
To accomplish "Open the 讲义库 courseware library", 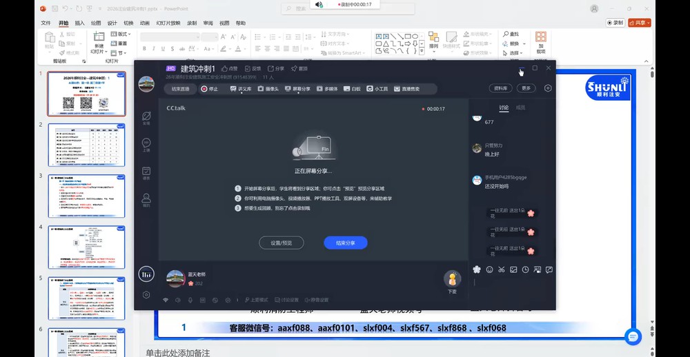I will pos(241,89).
